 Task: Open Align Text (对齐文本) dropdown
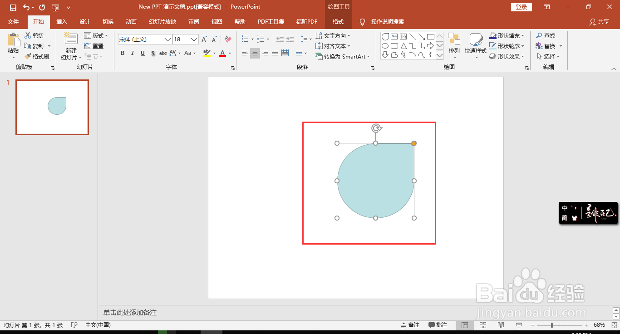click(333, 46)
